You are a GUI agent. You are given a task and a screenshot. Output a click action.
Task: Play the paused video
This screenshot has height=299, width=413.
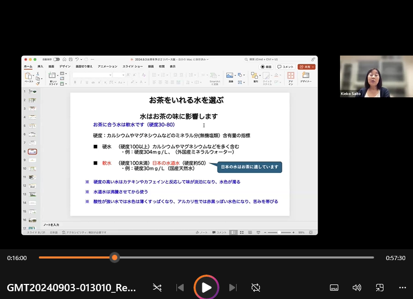click(206, 287)
